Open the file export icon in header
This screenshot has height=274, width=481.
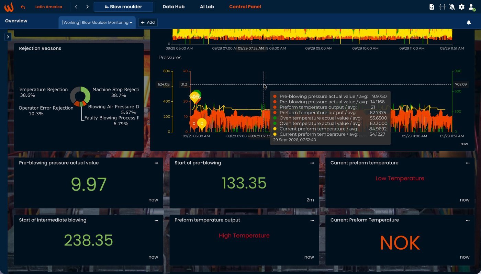pyautogui.click(x=432, y=7)
